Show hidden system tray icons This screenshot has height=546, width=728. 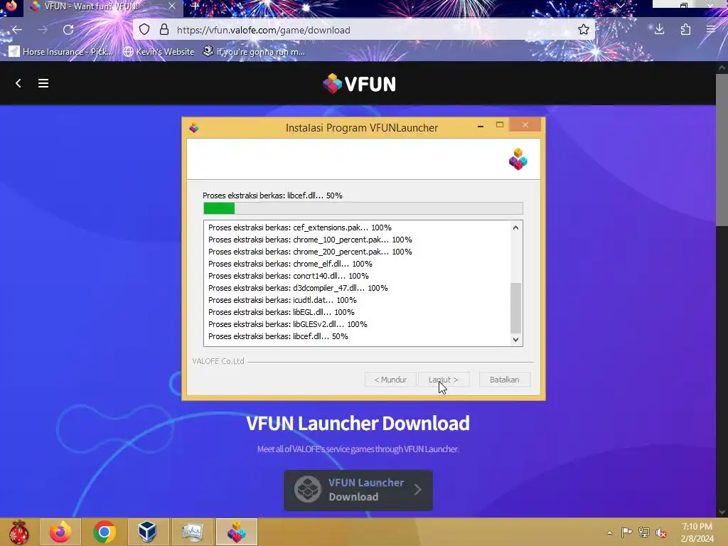tap(609, 532)
